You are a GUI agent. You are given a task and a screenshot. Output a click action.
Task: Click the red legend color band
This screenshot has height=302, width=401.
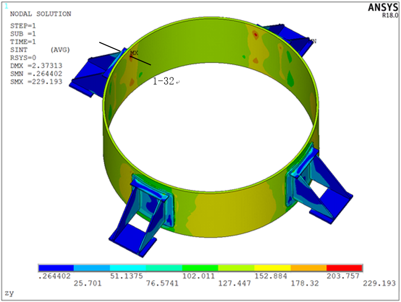point(344,268)
